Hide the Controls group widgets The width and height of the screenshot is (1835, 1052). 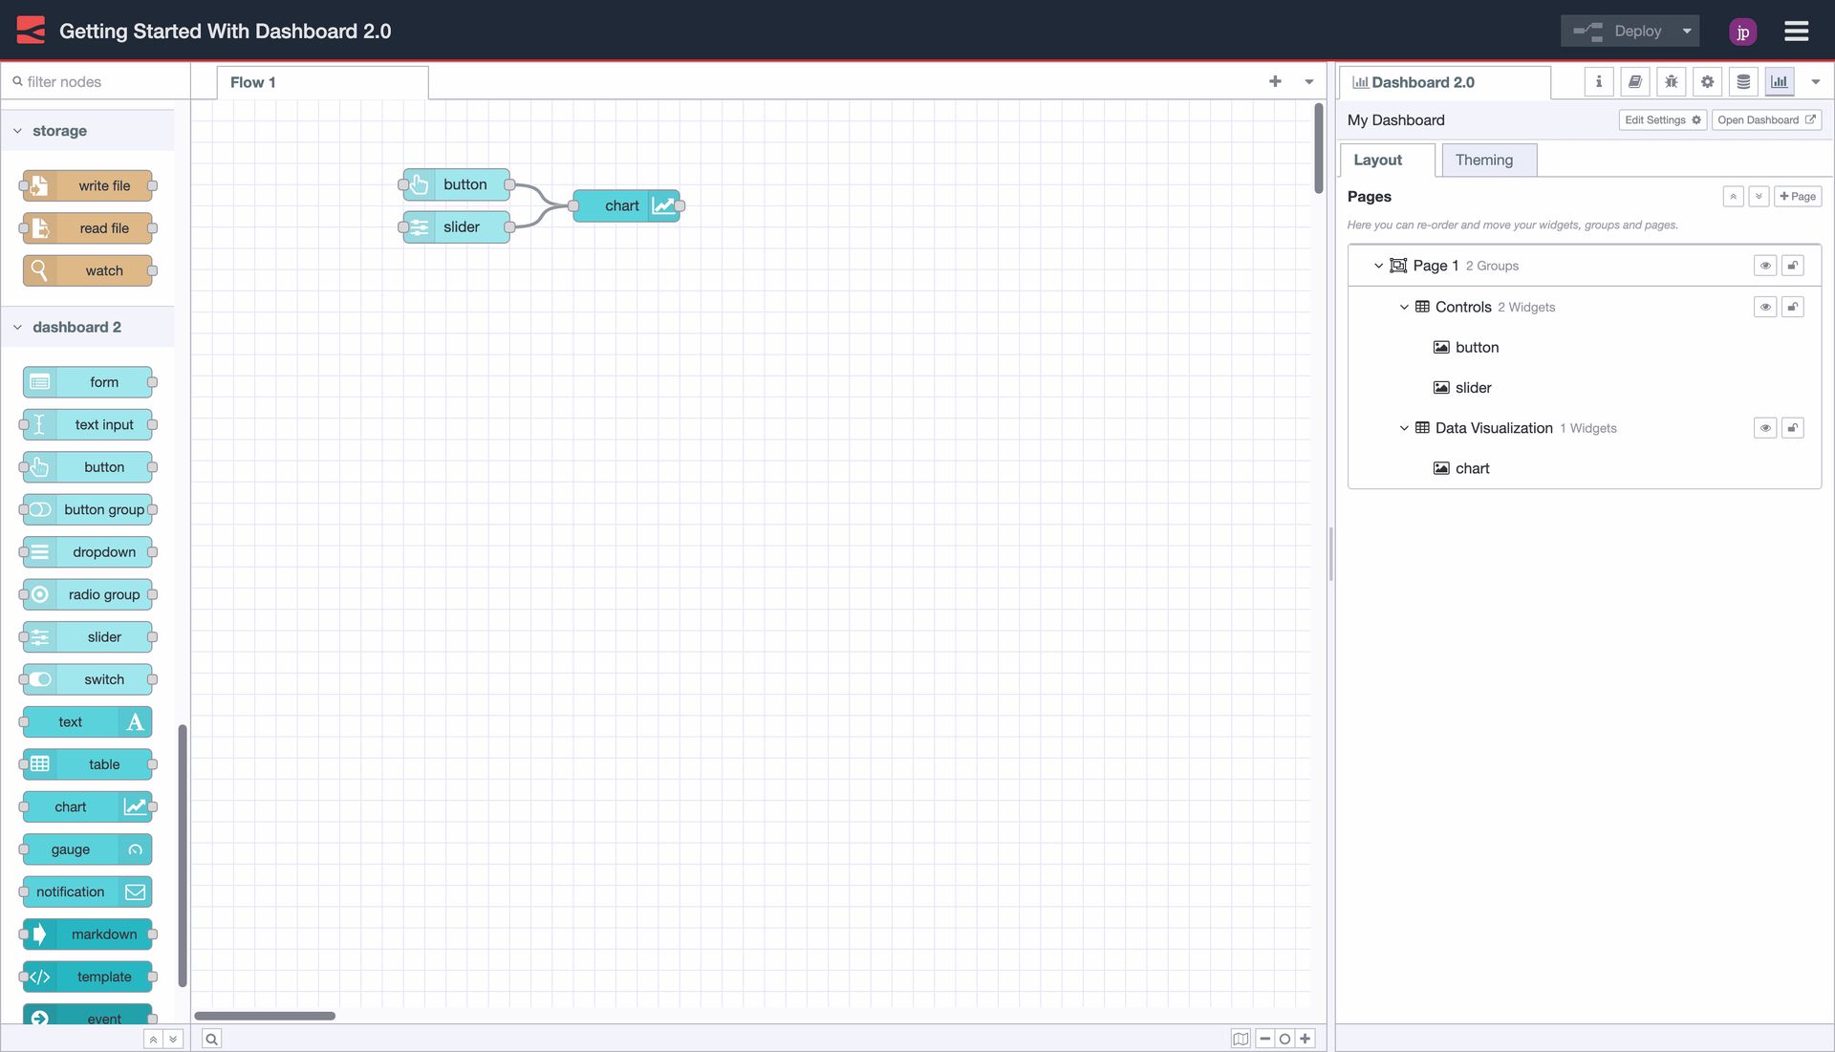tap(1764, 307)
